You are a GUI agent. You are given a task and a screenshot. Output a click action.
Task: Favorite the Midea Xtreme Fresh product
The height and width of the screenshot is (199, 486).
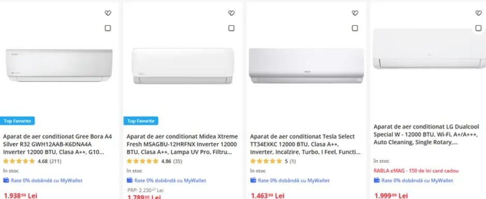coord(231,13)
